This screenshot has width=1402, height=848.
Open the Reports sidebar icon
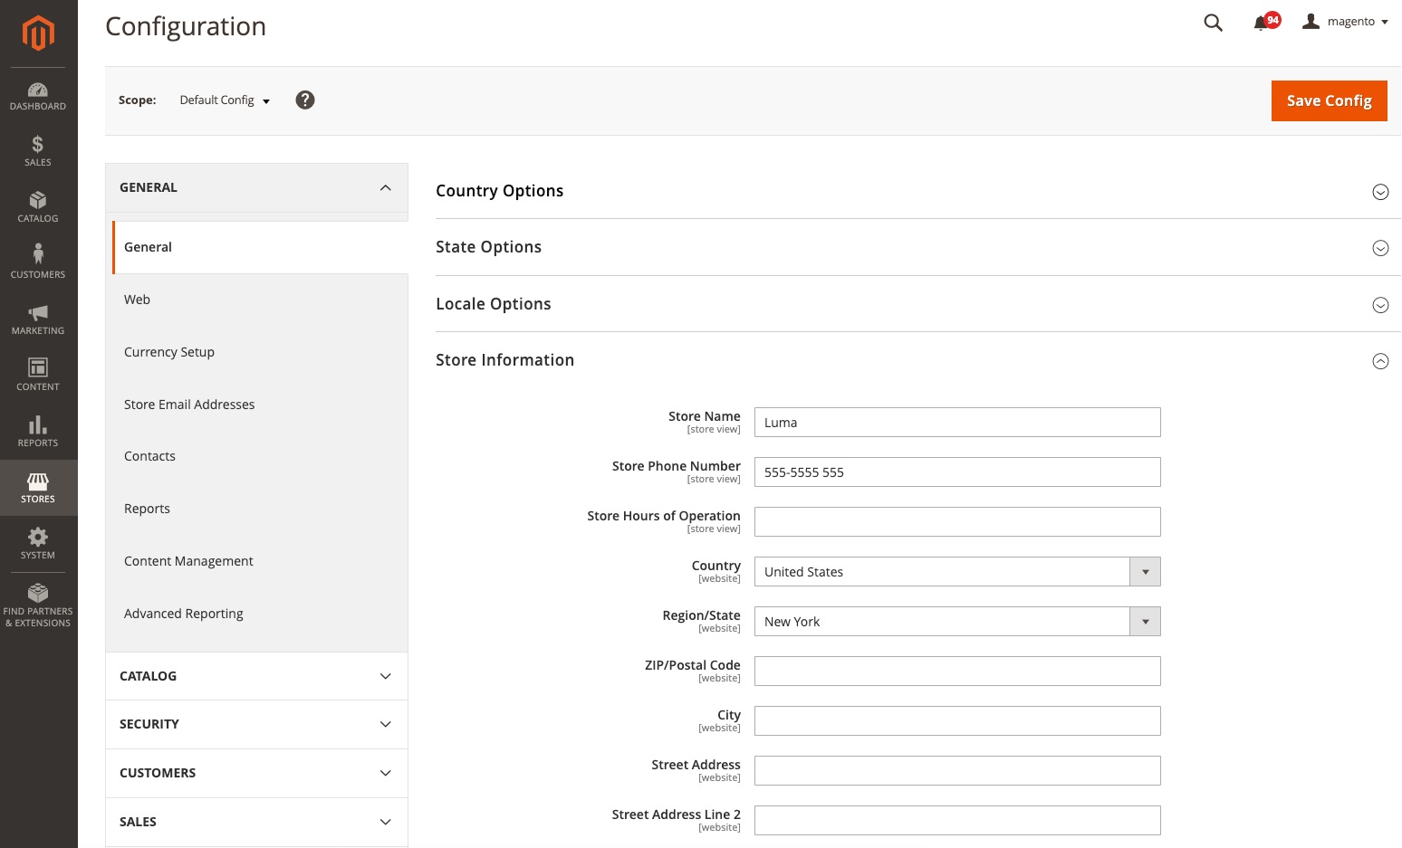(x=38, y=432)
